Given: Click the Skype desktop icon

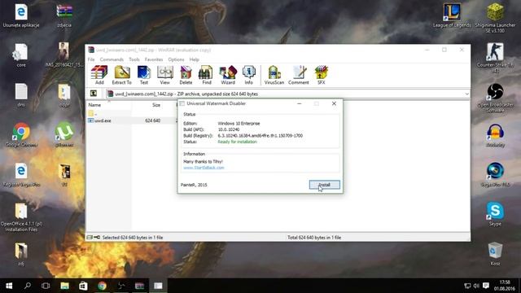Looking at the screenshot, I should [x=495, y=214].
